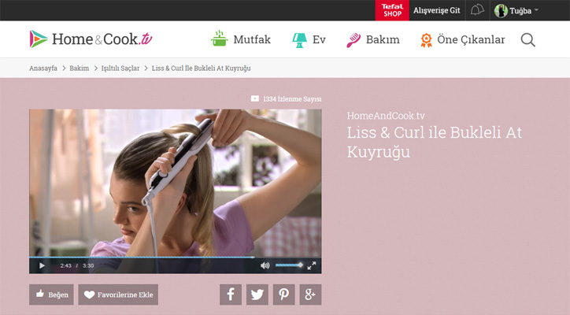Open the Bakım menu
This screenshot has width=570, height=315.
[x=383, y=39]
